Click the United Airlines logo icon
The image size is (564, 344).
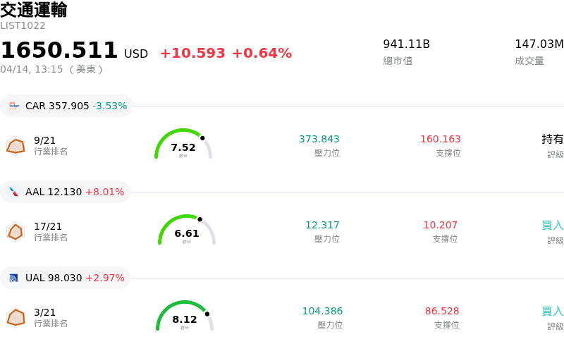point(14,278)
